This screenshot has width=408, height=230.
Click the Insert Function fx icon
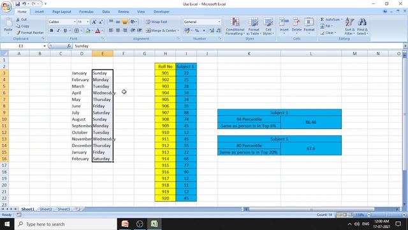(x=69, y=46)
